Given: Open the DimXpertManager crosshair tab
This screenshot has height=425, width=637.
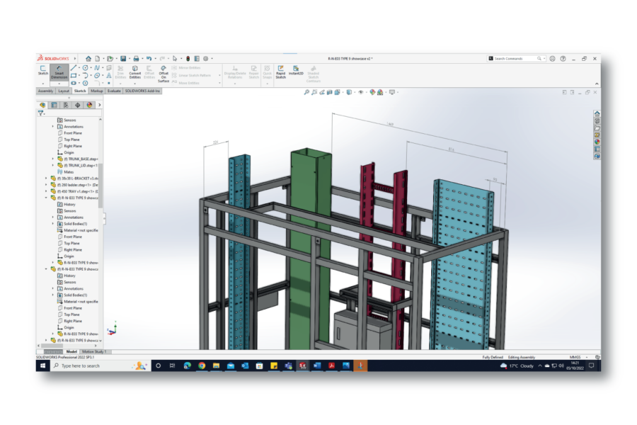Looking at the screenshot, I should [x=78, y=105].
